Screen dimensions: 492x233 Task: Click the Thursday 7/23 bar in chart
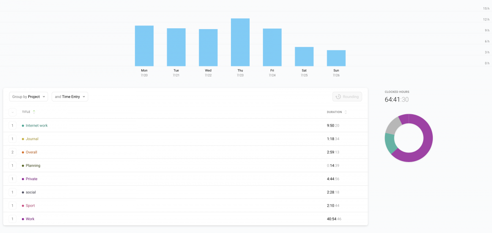pyautogui.click(x=240, y=42)
